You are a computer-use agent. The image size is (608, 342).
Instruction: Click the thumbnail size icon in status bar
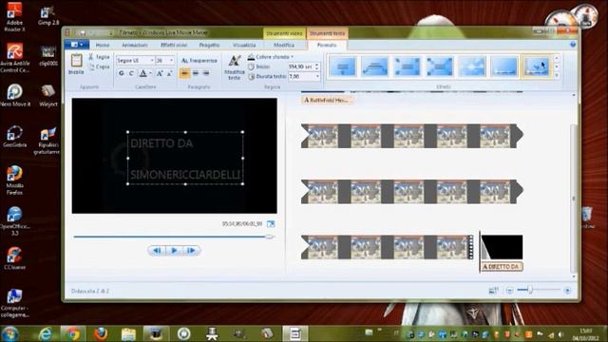[x=494, y=290]
